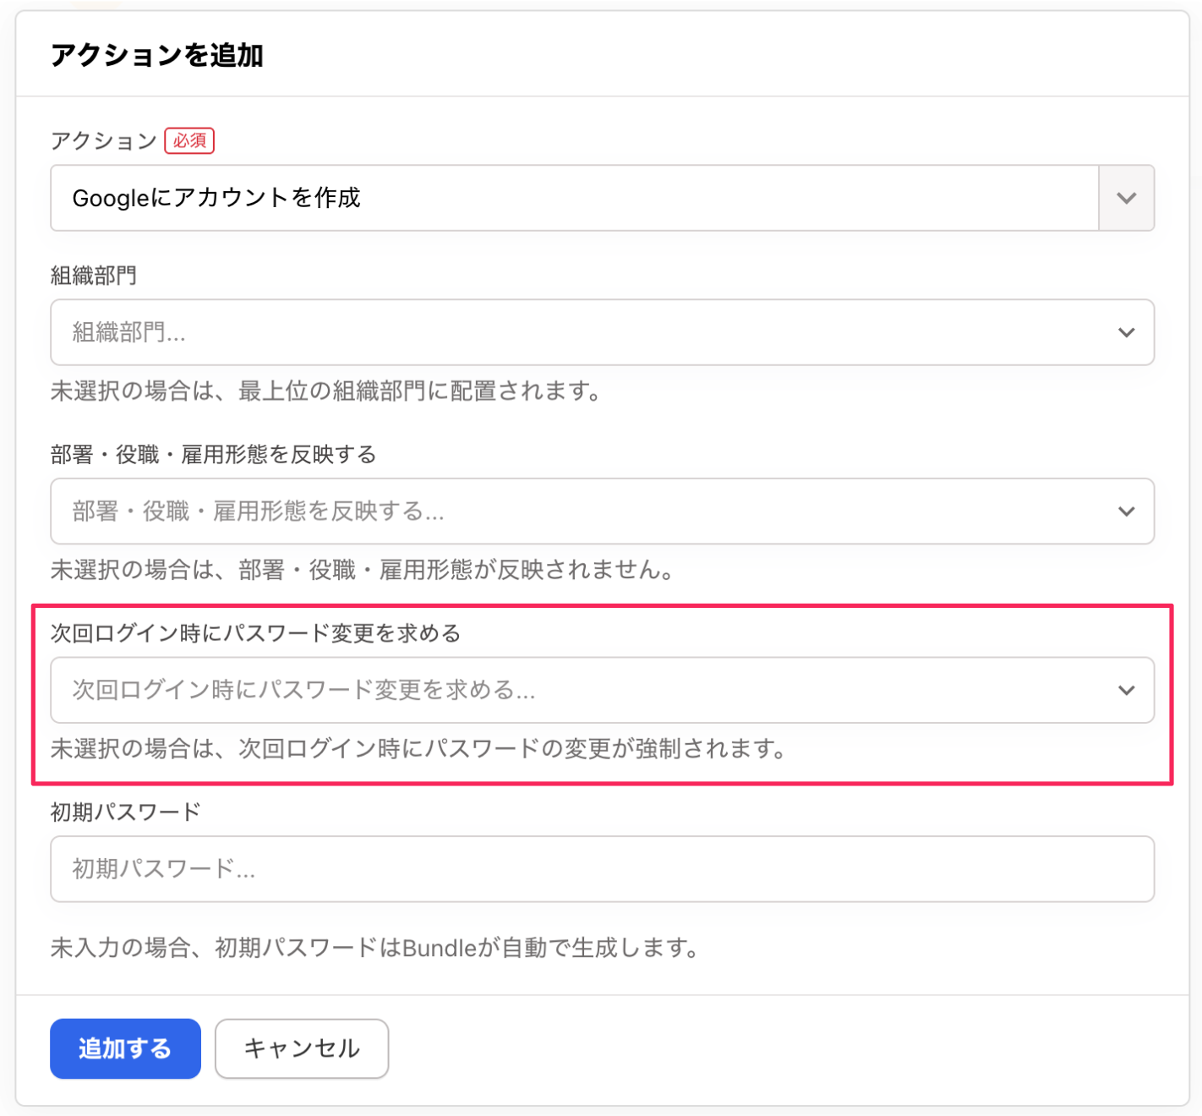Viewport: 1202px width, 1116px height.
Task: Click the red 必須 badge
Action: click(x=189, y=140)
